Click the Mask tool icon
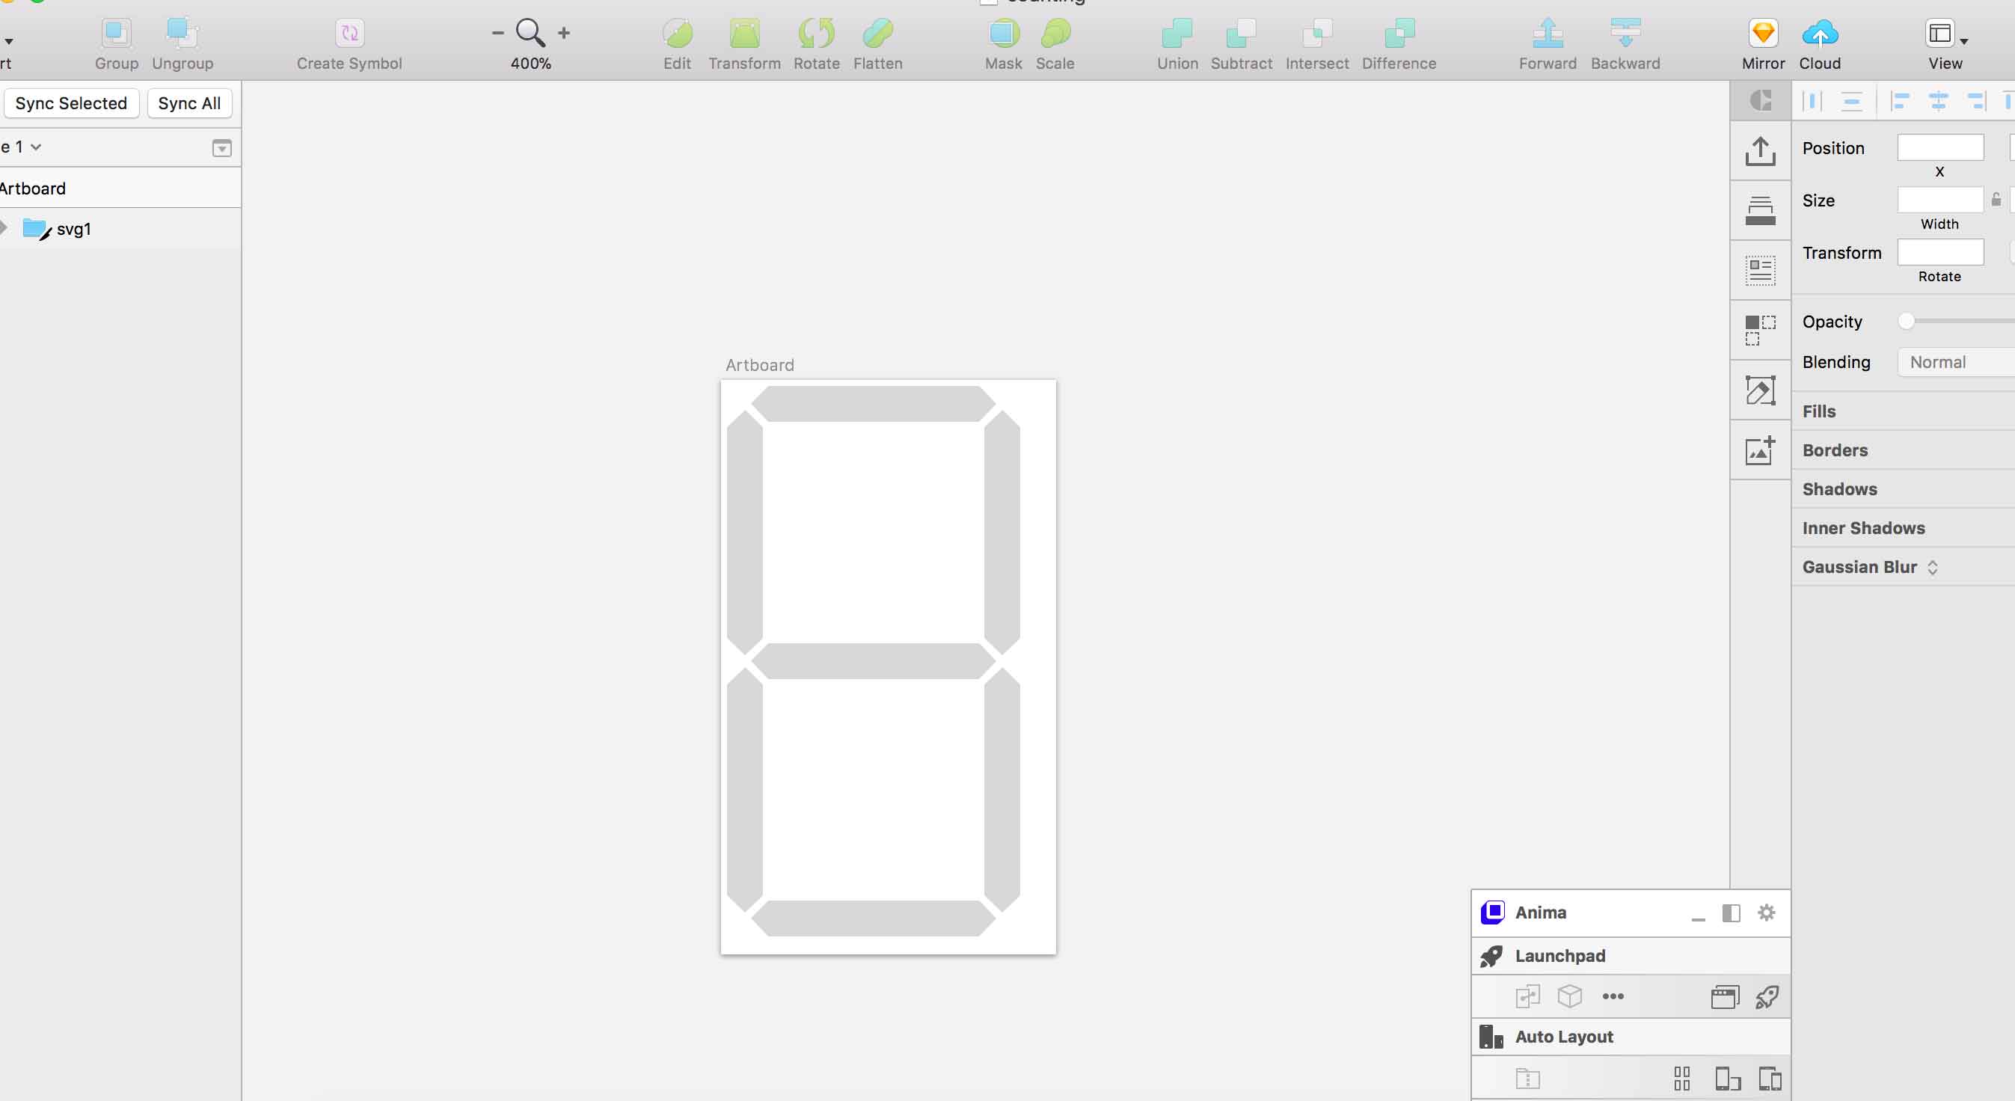This screenshot has width=2015, height=1101. click(x=1003, y=34)
